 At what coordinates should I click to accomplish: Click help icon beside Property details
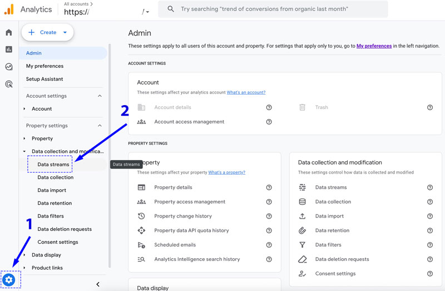(269, 188)
